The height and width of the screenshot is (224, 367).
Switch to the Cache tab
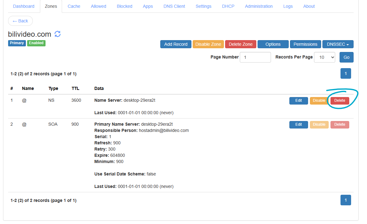point(74,6)
